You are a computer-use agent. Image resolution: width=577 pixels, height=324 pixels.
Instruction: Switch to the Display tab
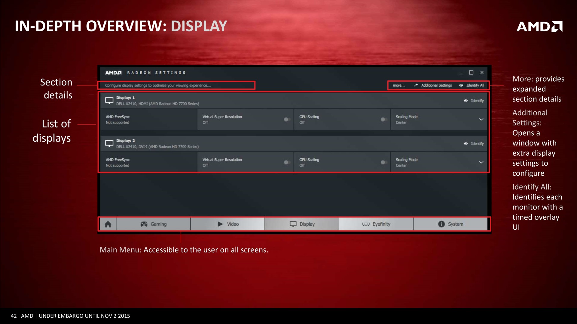(302, 224)
